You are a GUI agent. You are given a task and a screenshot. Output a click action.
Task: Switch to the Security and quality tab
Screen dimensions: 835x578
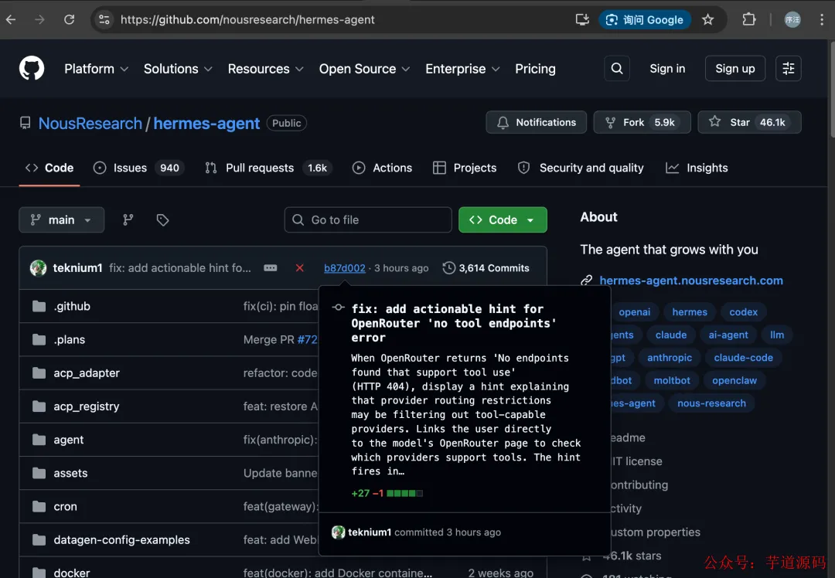(x=581, y=168)
